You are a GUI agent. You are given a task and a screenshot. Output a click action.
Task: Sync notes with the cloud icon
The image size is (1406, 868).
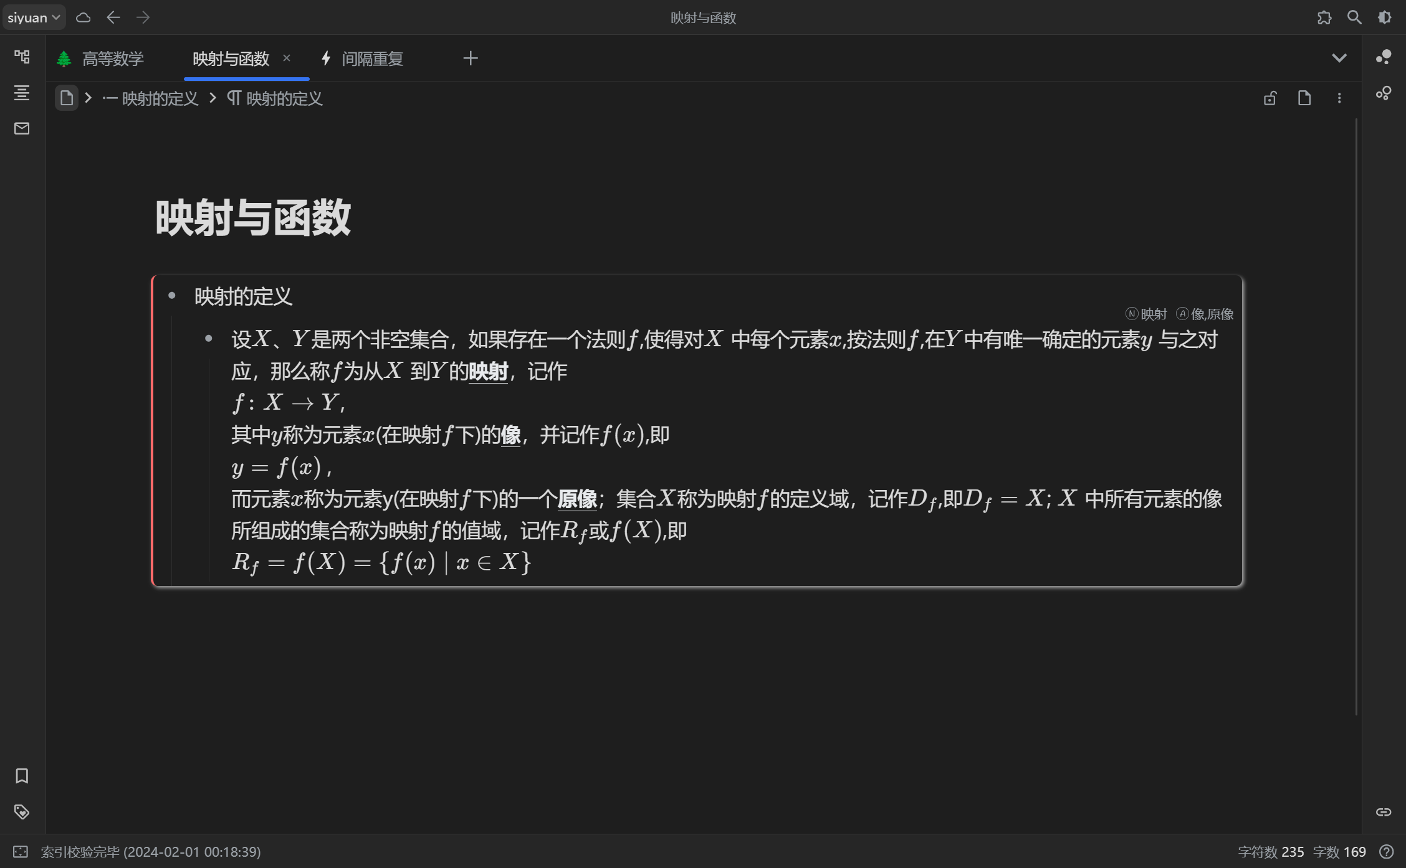[x=83, y=17]
